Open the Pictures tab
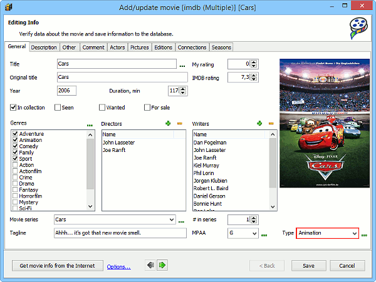The width and height of the screenshot is (376, 282). [140, 48]
